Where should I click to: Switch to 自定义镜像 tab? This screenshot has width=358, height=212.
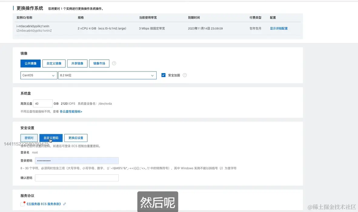[x=54, y=63]
